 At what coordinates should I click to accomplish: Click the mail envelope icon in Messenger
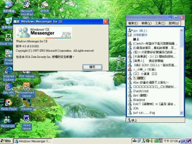tap(130, 35)
